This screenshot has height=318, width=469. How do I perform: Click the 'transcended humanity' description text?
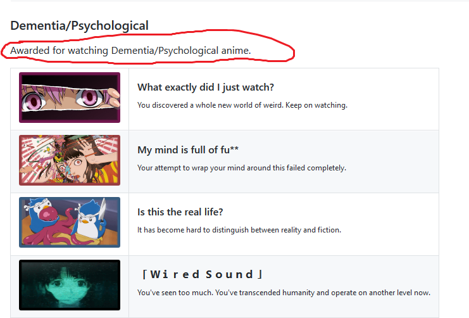pyautogui.click(x=284, y=293)
